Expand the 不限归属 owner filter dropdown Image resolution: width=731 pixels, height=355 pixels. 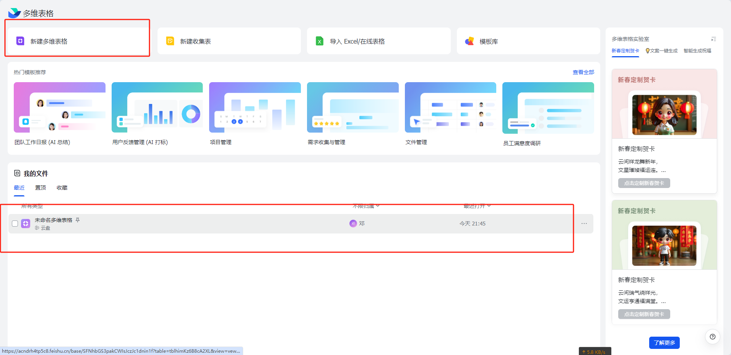click(x=365, y=206)
